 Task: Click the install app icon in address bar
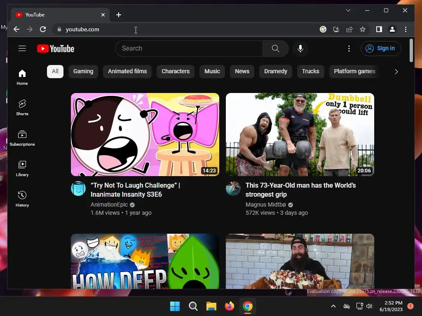(336, 29)
